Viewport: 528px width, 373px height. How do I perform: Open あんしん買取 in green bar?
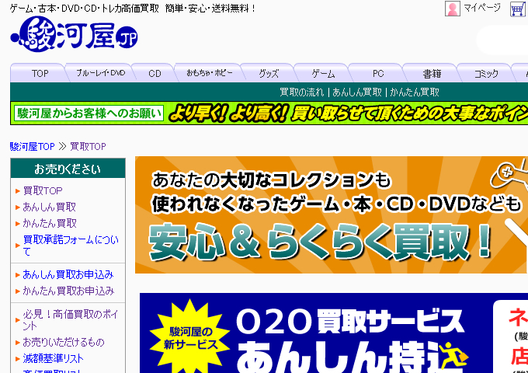357,92
